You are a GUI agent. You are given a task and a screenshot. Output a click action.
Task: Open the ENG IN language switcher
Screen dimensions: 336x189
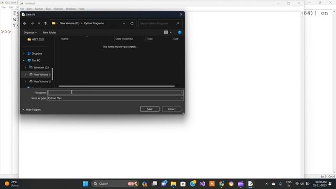[289, 184]
